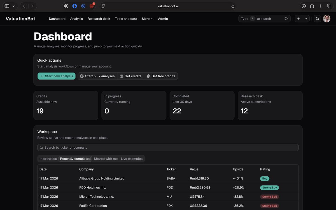Click the Get credits button
This screenshot has height=210, width=336.
pyautogui.click(x=130, y=76)
